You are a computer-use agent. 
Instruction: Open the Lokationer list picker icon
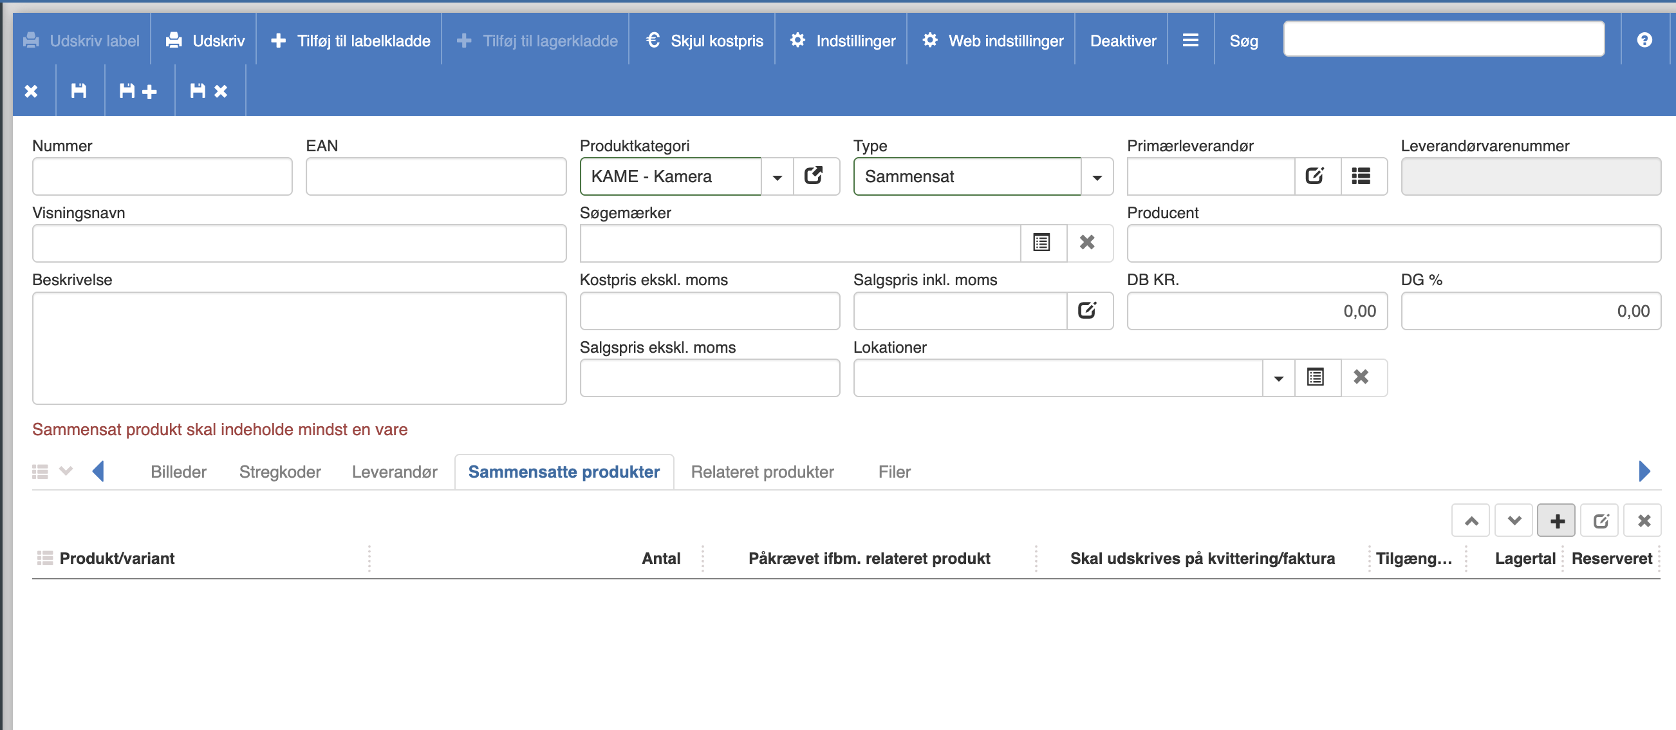1316,377
